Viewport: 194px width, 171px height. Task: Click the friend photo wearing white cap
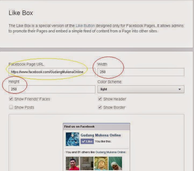[101, 163]
